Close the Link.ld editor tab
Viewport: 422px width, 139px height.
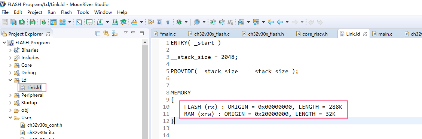coord(365,34)
